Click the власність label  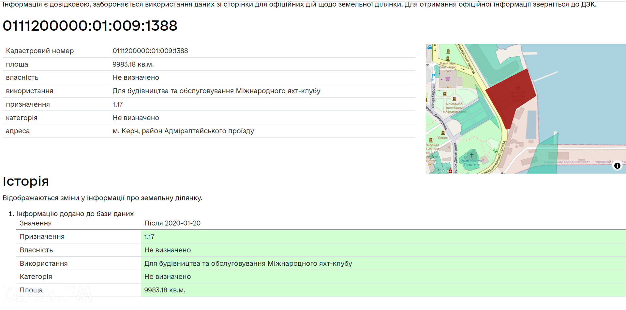coord(22,78)
